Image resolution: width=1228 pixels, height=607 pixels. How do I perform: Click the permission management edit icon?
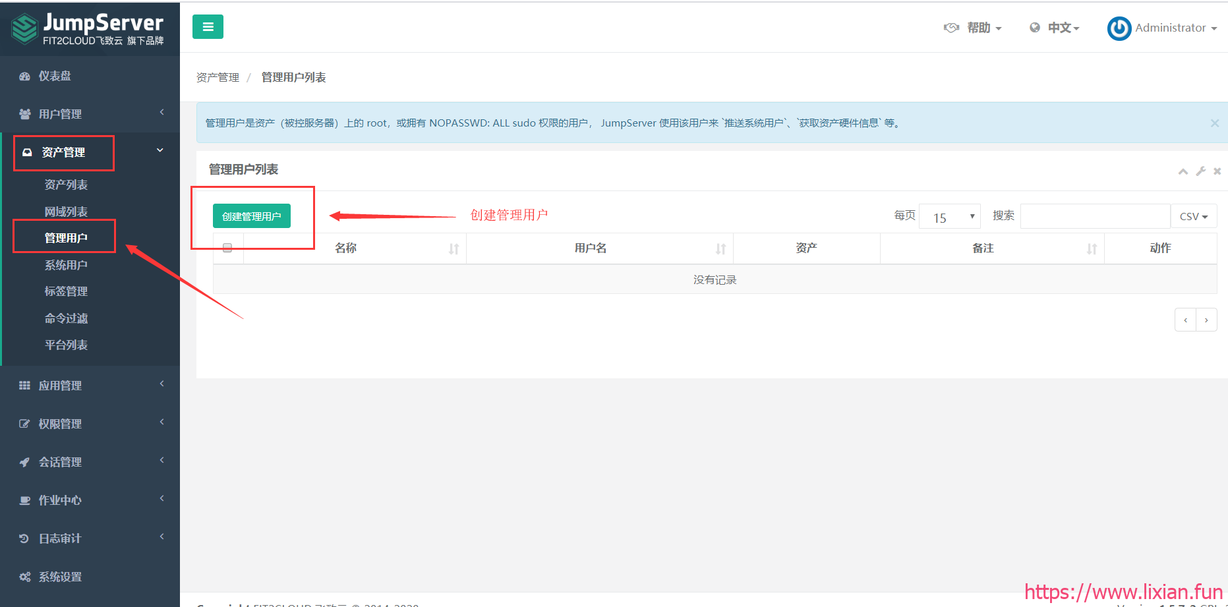[x=24, y=424]
